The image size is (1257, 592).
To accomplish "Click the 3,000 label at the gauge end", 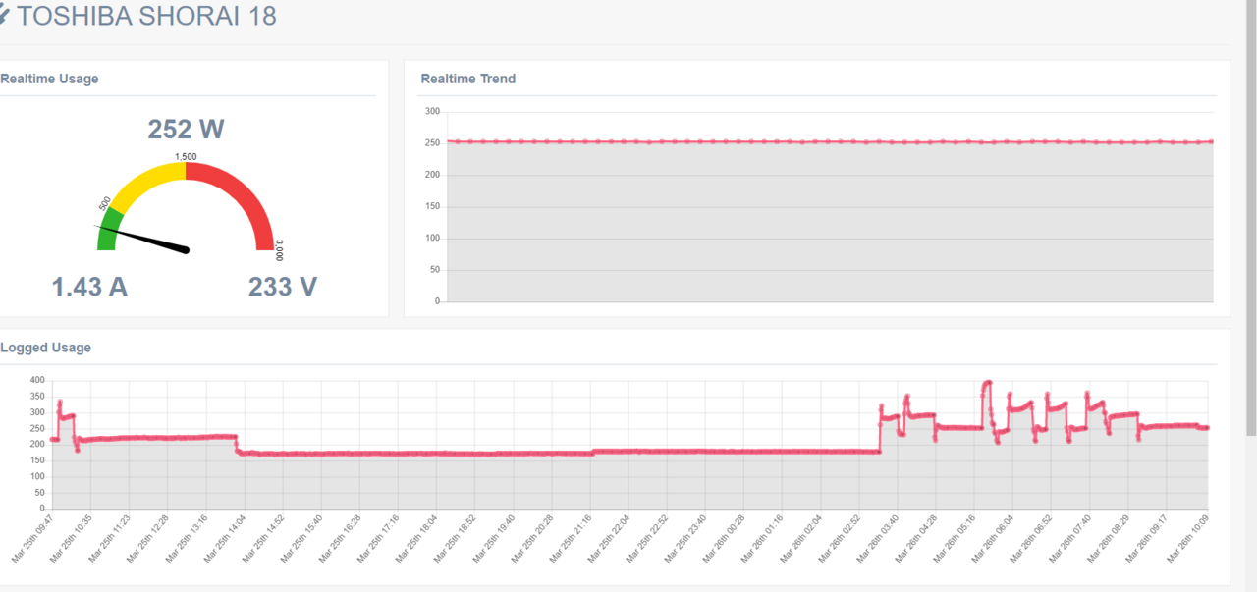I will tap(279, 249).
